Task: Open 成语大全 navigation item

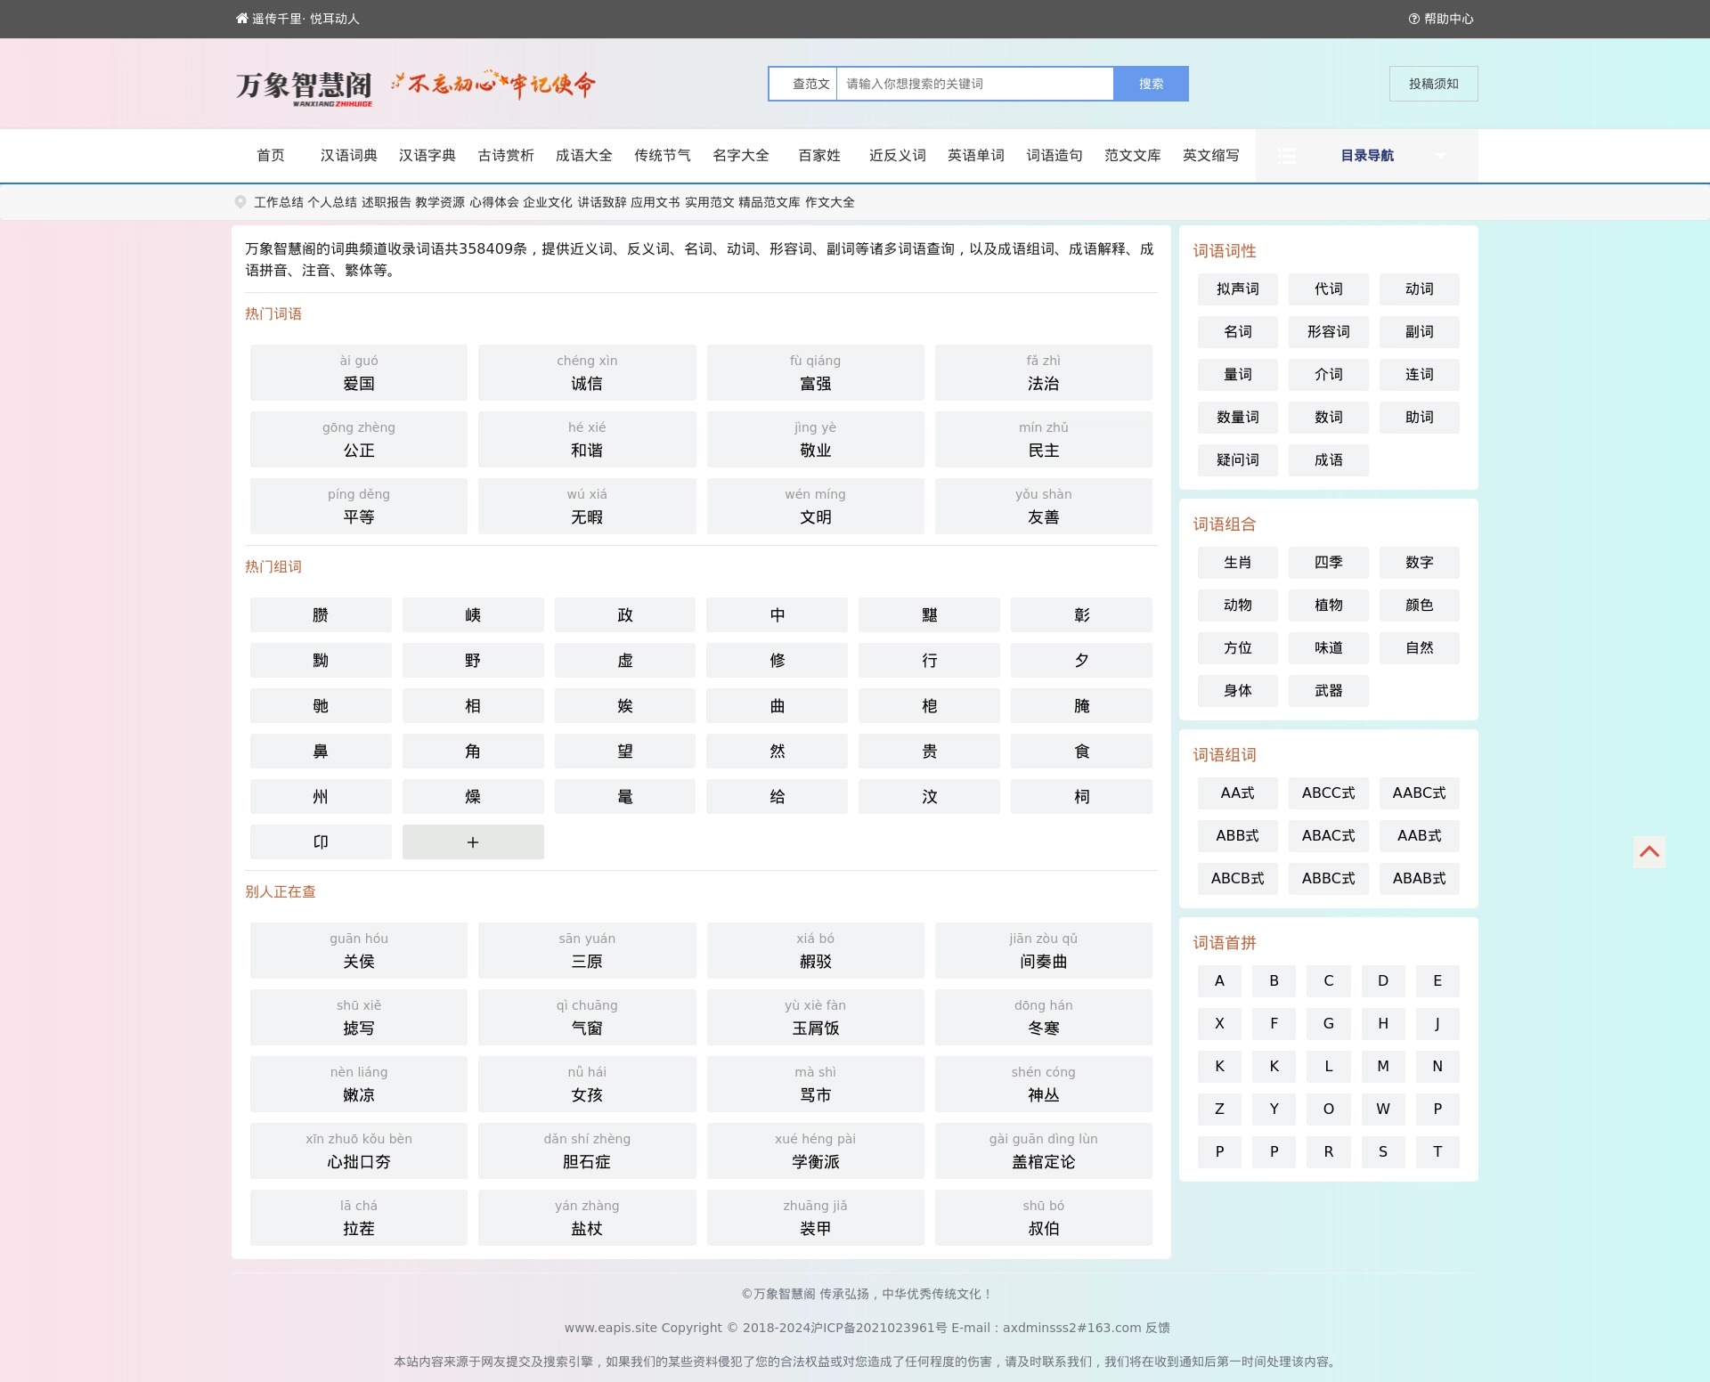Action: [584, 156]
